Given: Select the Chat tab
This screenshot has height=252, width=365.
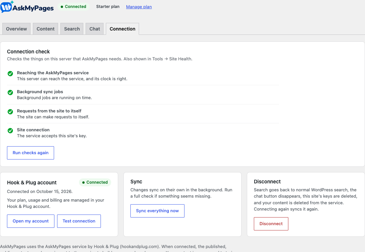Looking at the screenshot, I should point(95,29).
